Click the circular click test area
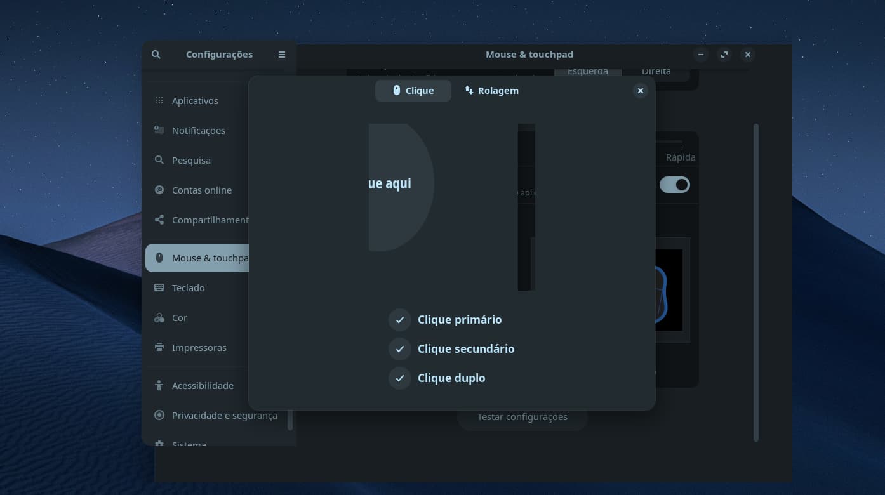This screenshot has width=885, height=495. (x=400, y=187)
